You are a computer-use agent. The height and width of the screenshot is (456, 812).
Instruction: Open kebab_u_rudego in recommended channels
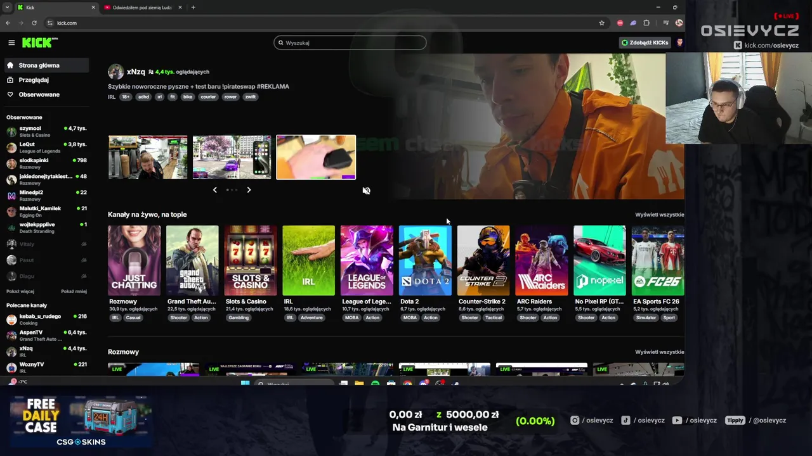point(46,319)
